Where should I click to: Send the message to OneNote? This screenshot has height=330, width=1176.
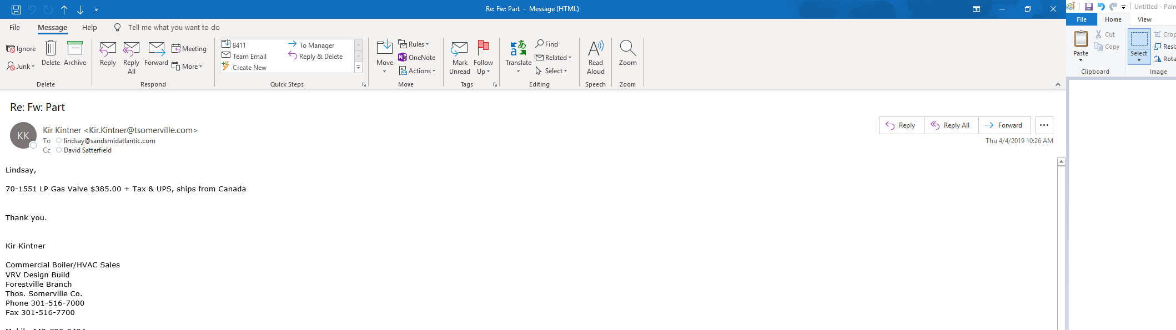pyautogui.click(x=417, y=58)
